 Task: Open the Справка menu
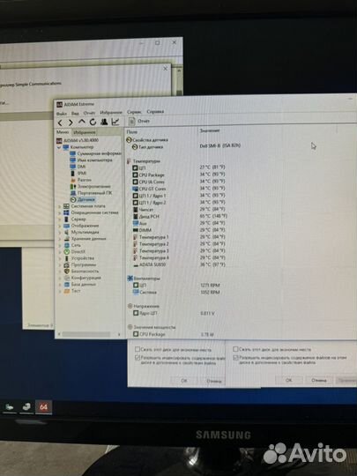point(155,112)
